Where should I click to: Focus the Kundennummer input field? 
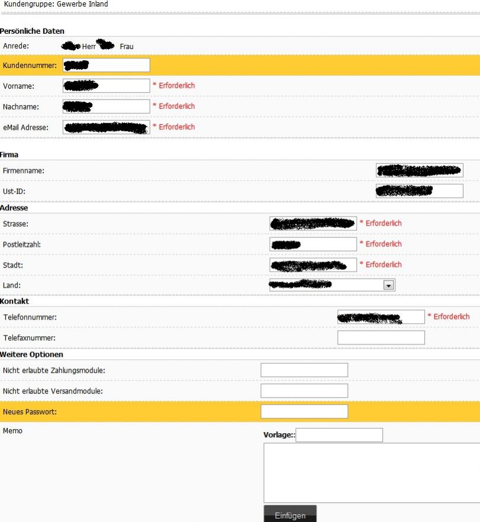pyautogui.click(x=107, y=65)
